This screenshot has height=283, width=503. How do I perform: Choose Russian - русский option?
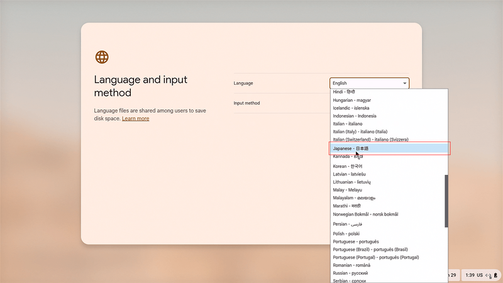[389, 273]
